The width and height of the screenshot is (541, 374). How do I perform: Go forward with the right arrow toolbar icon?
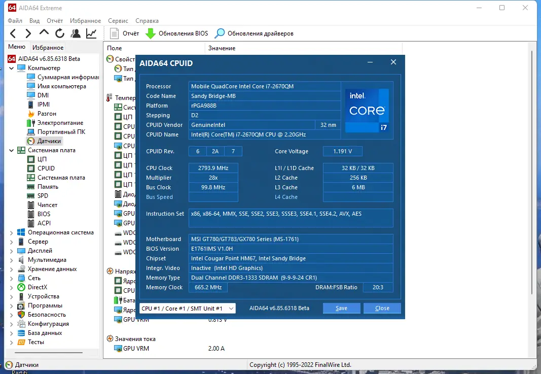[x=28, y=33]
